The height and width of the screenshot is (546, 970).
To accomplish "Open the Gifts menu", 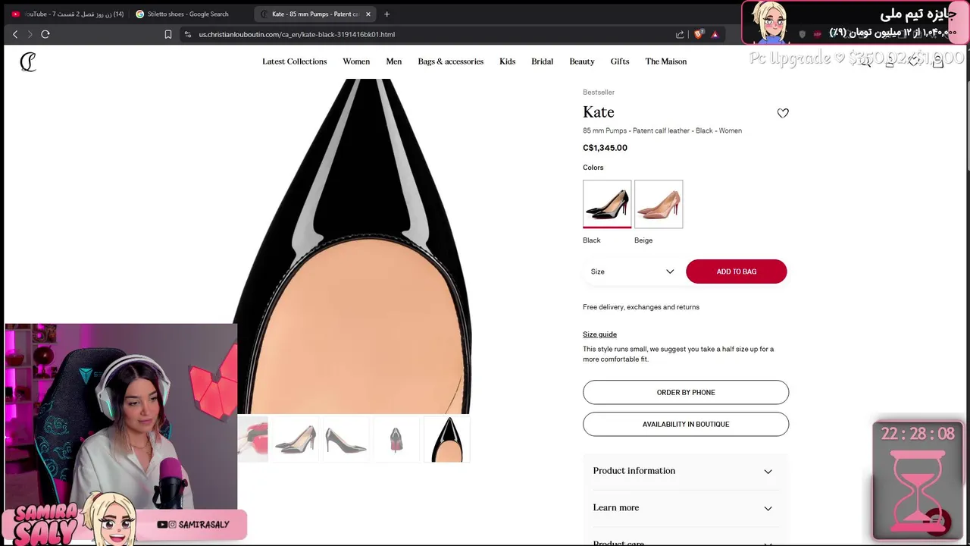I will pos(620,61).
